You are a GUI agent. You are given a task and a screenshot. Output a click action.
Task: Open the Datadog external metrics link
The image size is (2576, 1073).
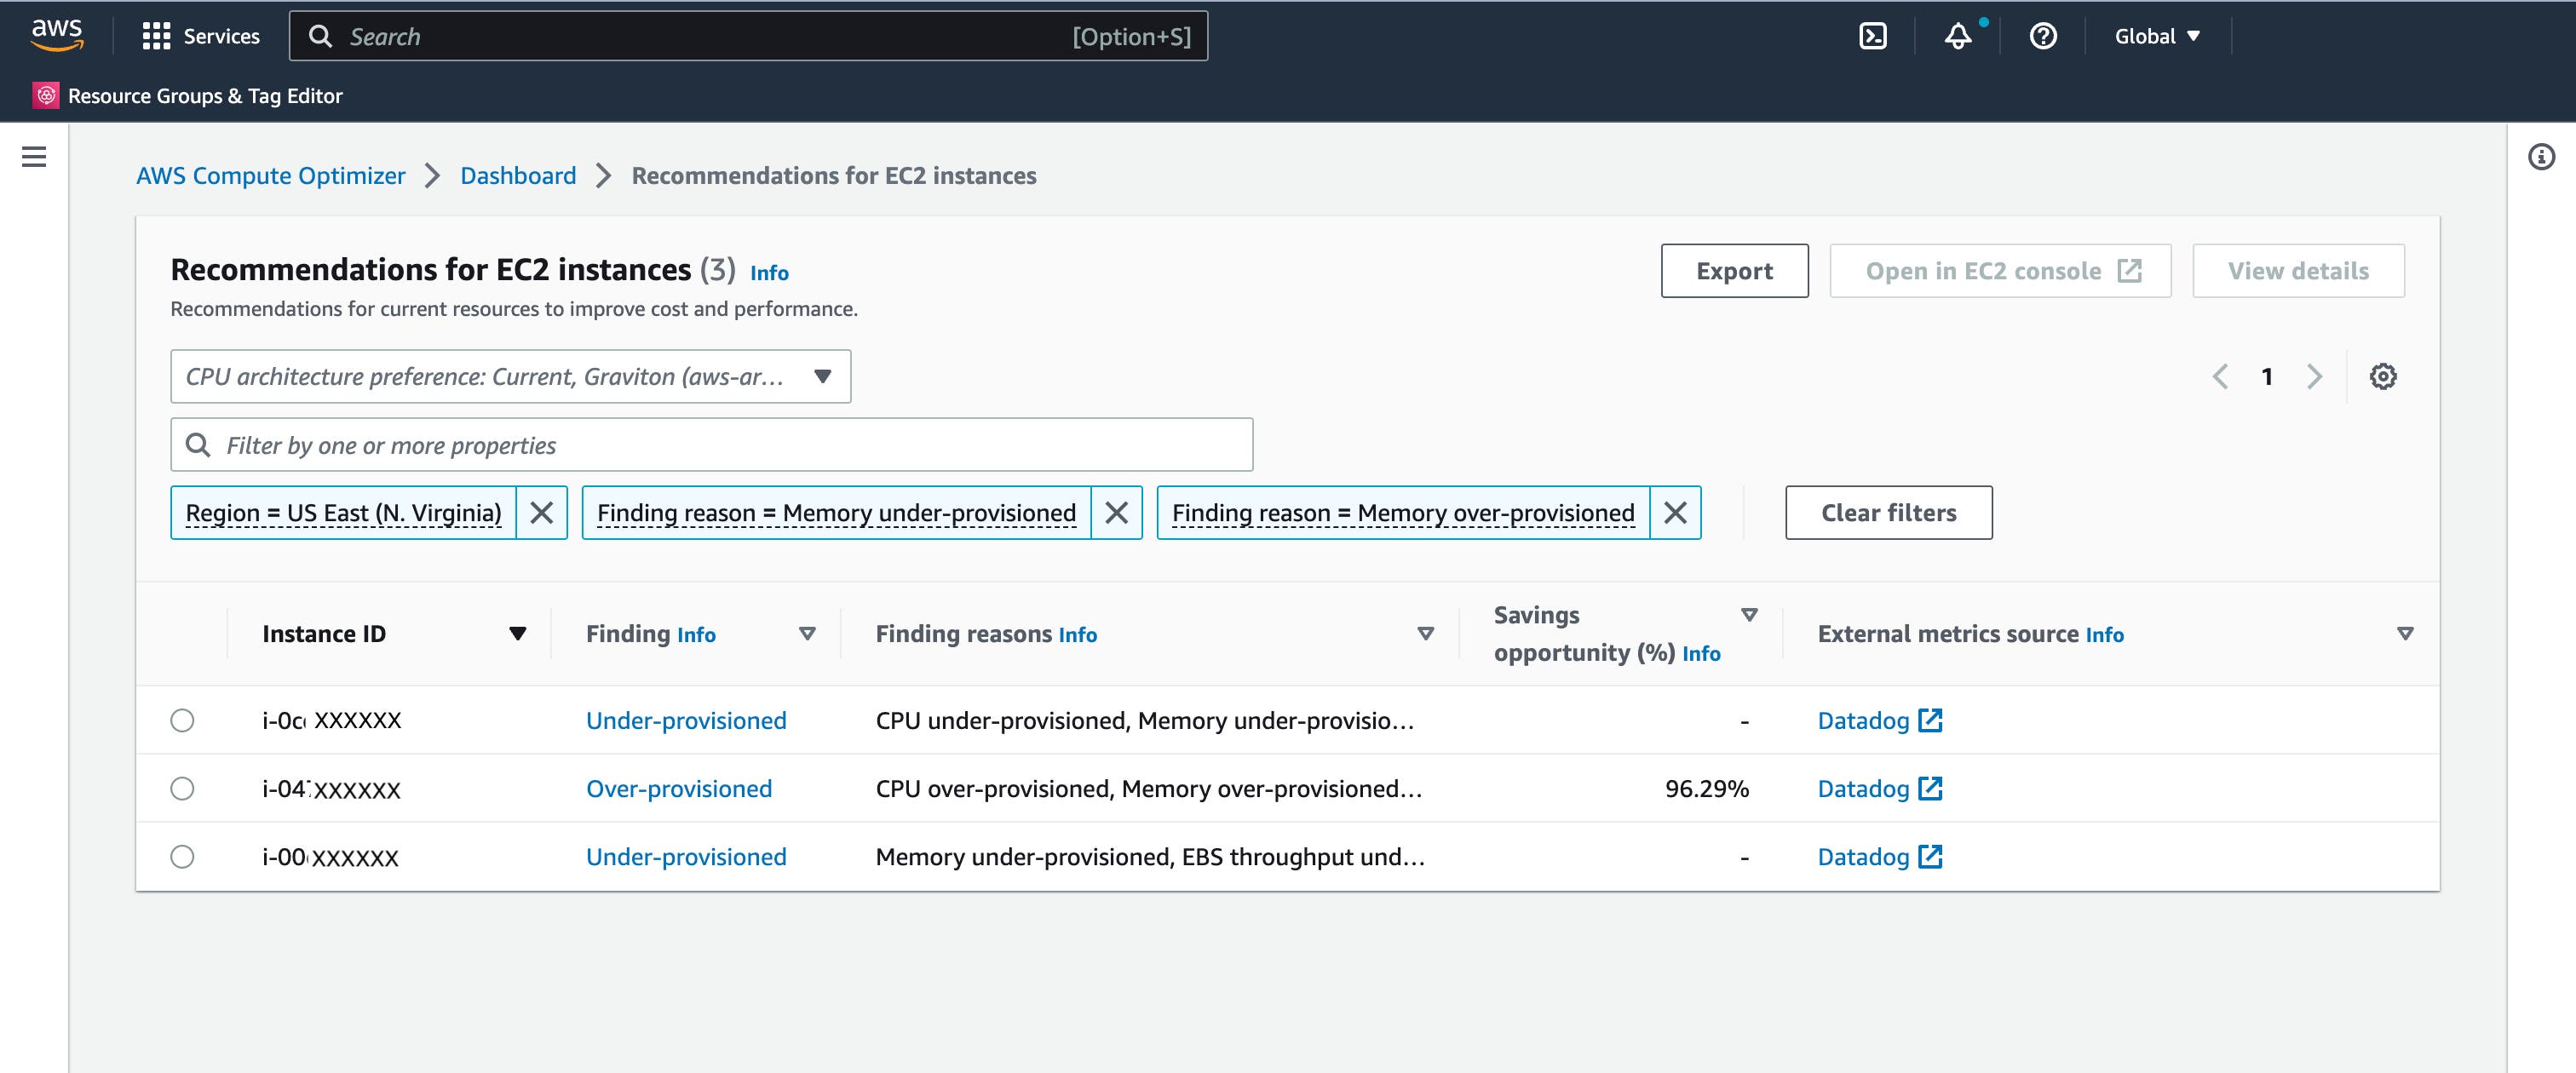click(x=1866, y=719)
